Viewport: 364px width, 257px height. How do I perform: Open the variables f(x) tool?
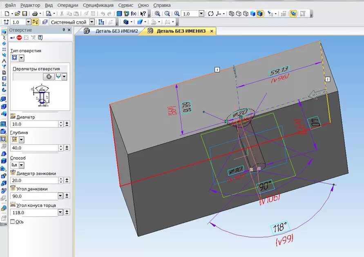pos(134,14)
